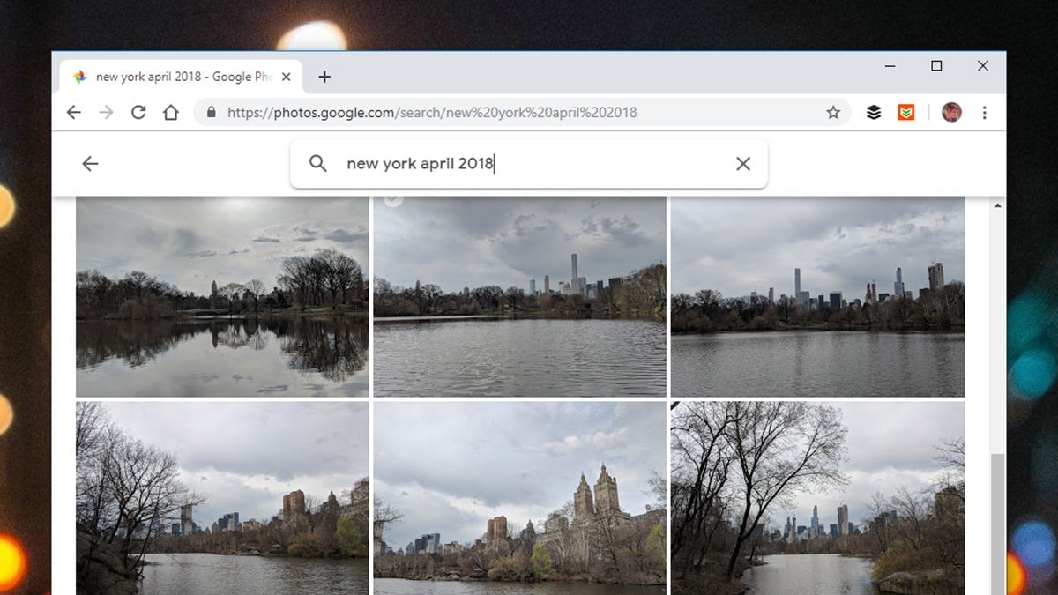Open the Buffer extension icon
The image size is (1058, 595).
[x=873, y=112]
